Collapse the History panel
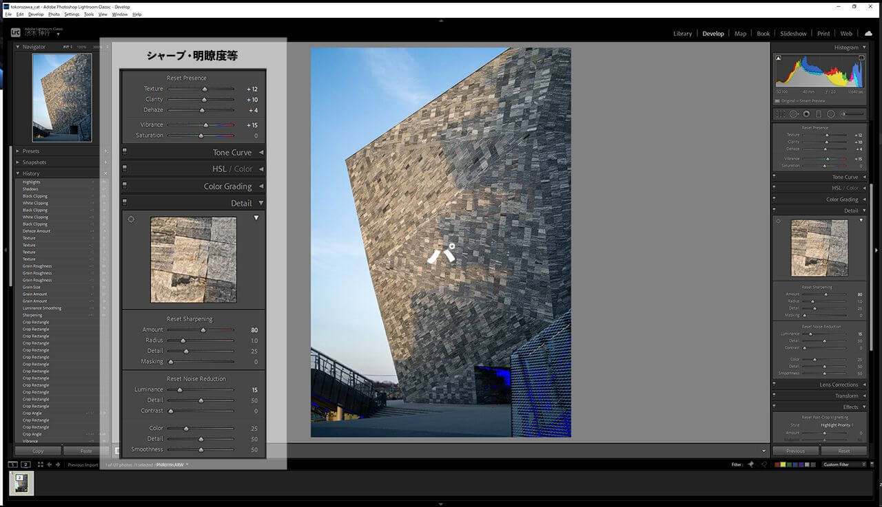 click(x=18, y=173)
